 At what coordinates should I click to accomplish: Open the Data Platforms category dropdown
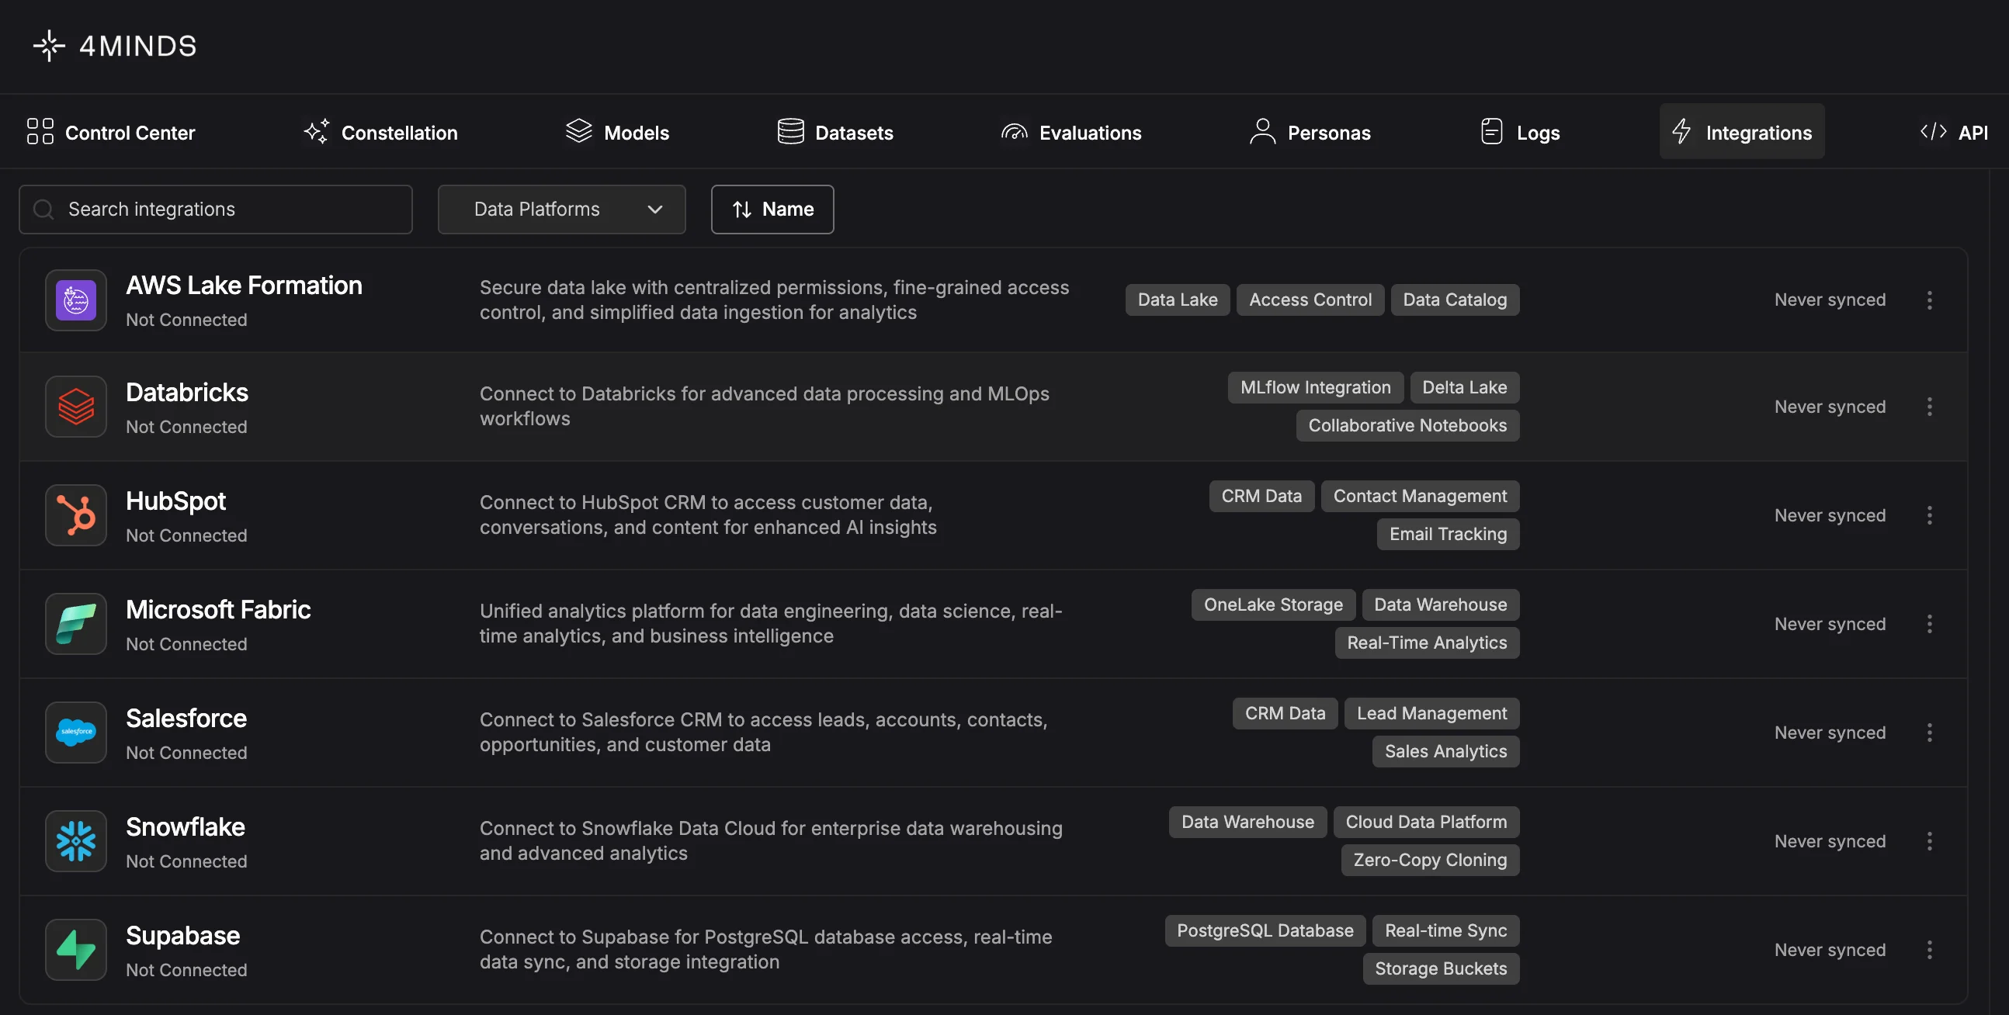click(x=561, y=209)
